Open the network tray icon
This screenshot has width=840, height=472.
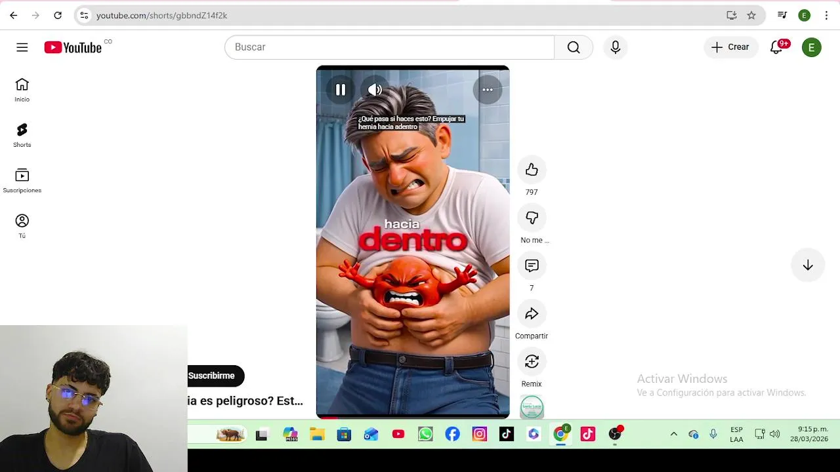760,434
